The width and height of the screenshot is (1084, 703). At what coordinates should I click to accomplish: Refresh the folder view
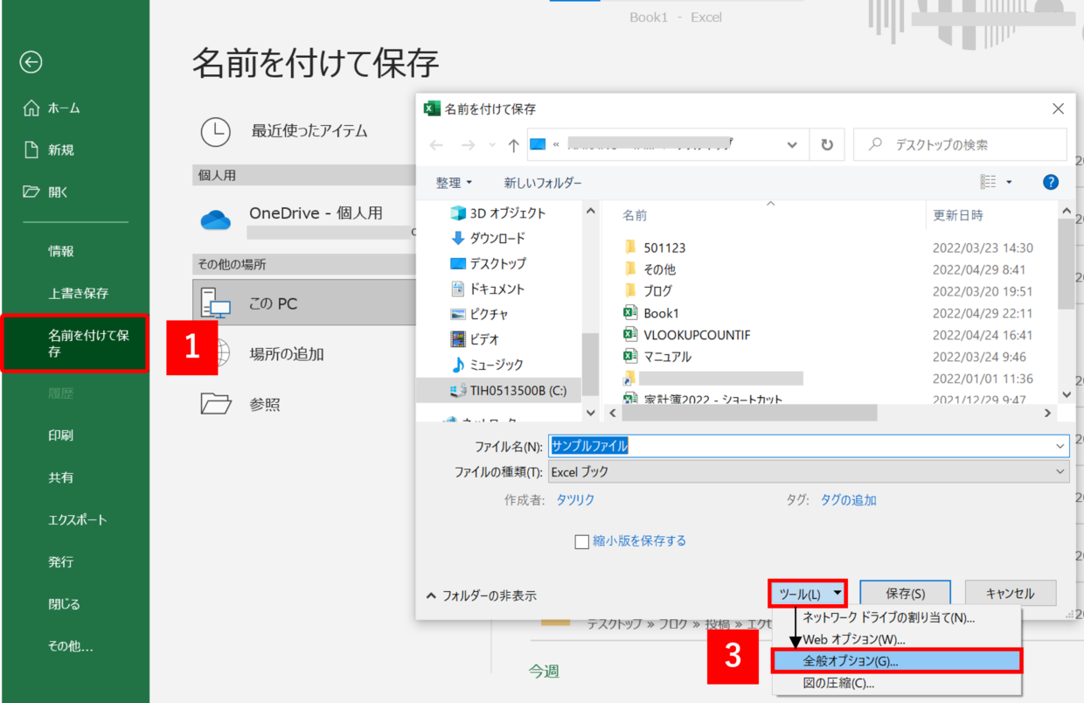coord(826,145)
